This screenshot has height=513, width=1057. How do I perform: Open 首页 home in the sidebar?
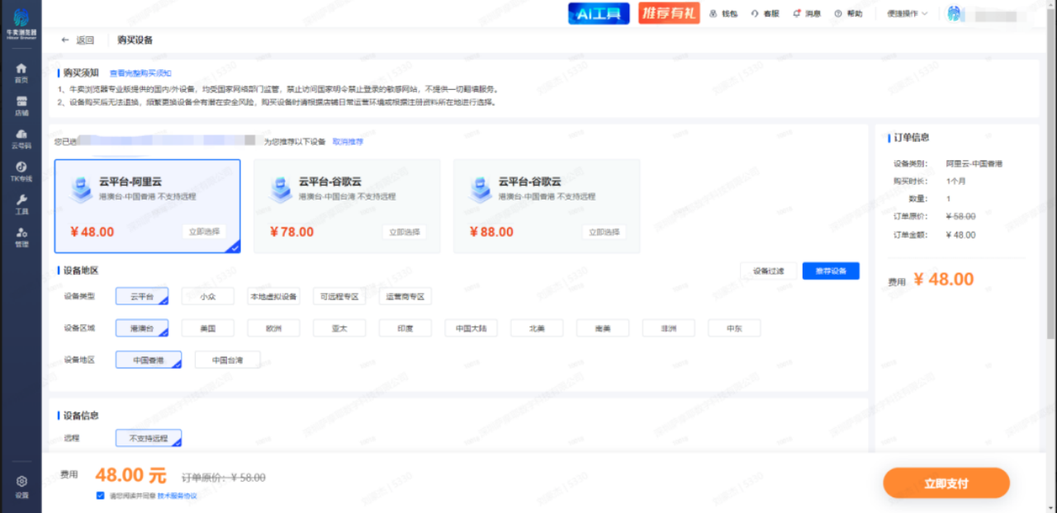click(x=21, y=73)
